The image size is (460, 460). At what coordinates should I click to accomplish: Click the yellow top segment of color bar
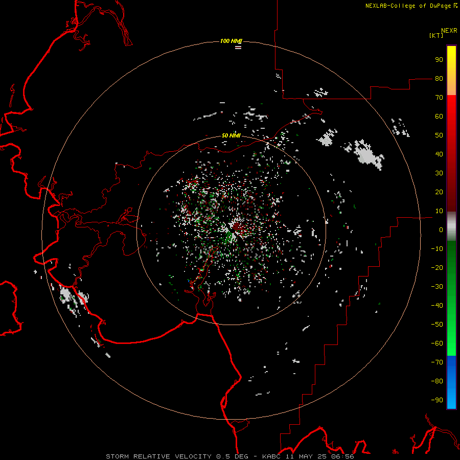(451, 71)
